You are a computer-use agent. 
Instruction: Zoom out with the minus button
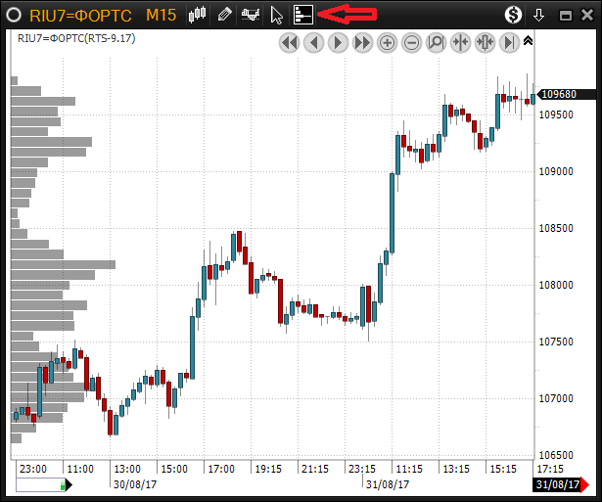point(411,43)
